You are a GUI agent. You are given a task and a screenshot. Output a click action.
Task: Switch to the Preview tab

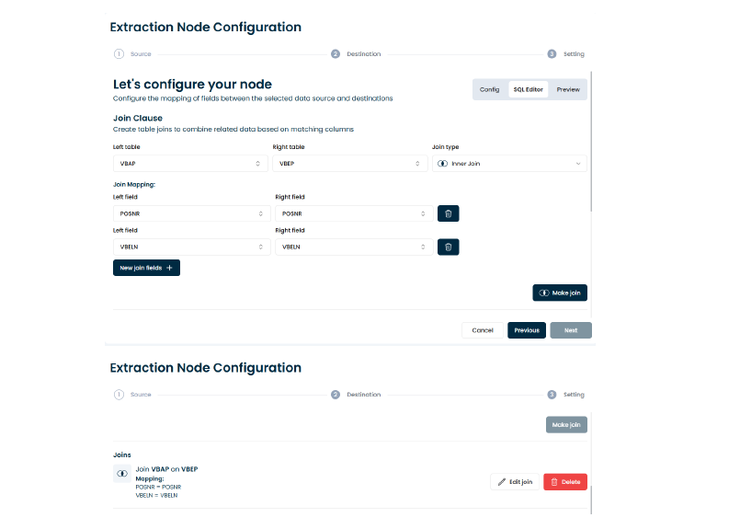tap(568, 89)
